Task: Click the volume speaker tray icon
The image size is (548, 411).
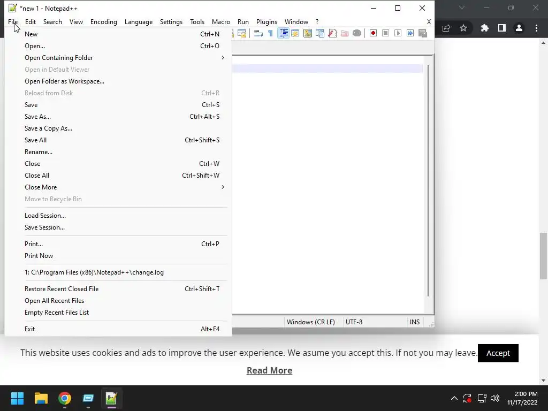Action: (x=495, y=398)
